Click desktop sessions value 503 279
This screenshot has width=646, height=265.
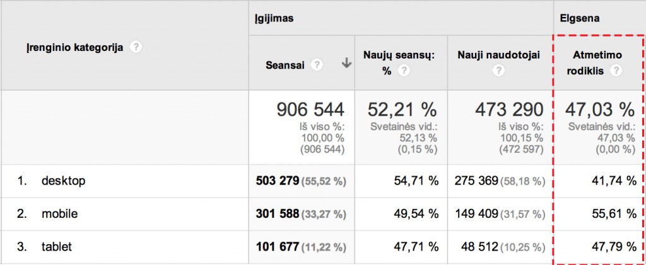pyautogui.click(x=277, y=181)
